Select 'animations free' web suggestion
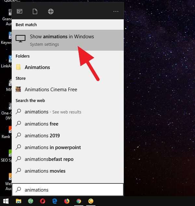The width and height of the screenshot is (195, 206). coord(68,124)
